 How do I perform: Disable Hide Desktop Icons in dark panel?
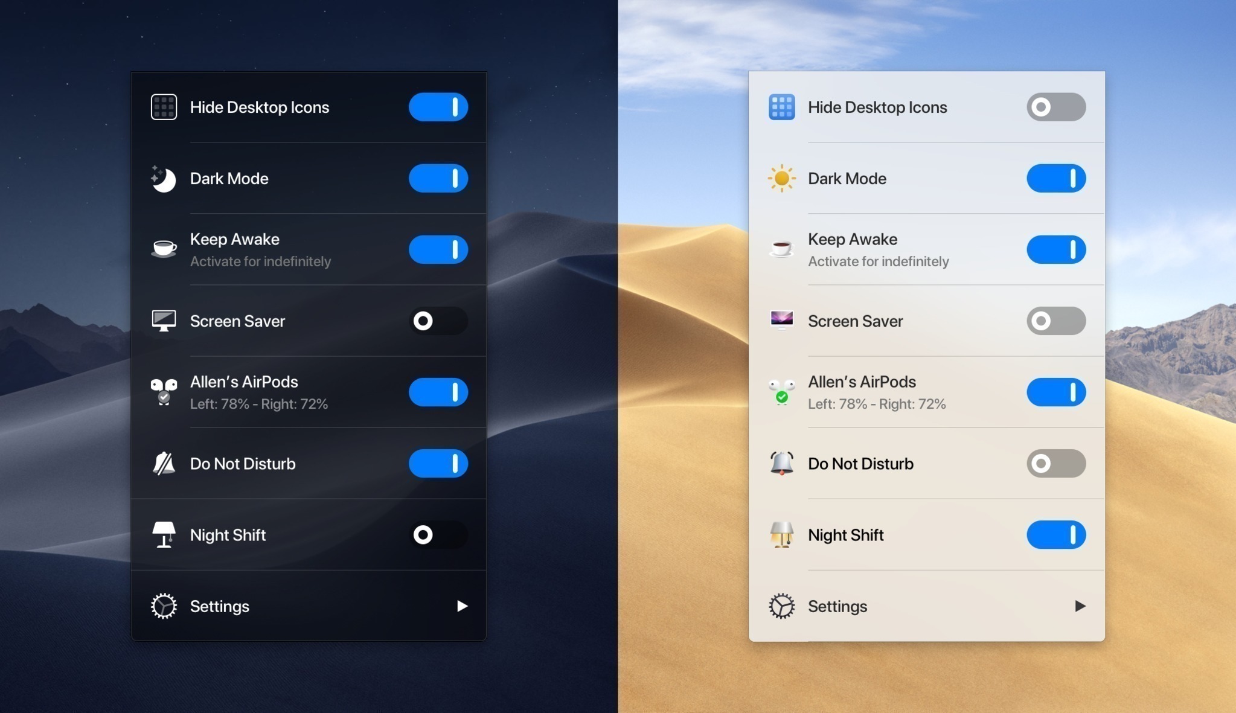[x=438, y=107]
